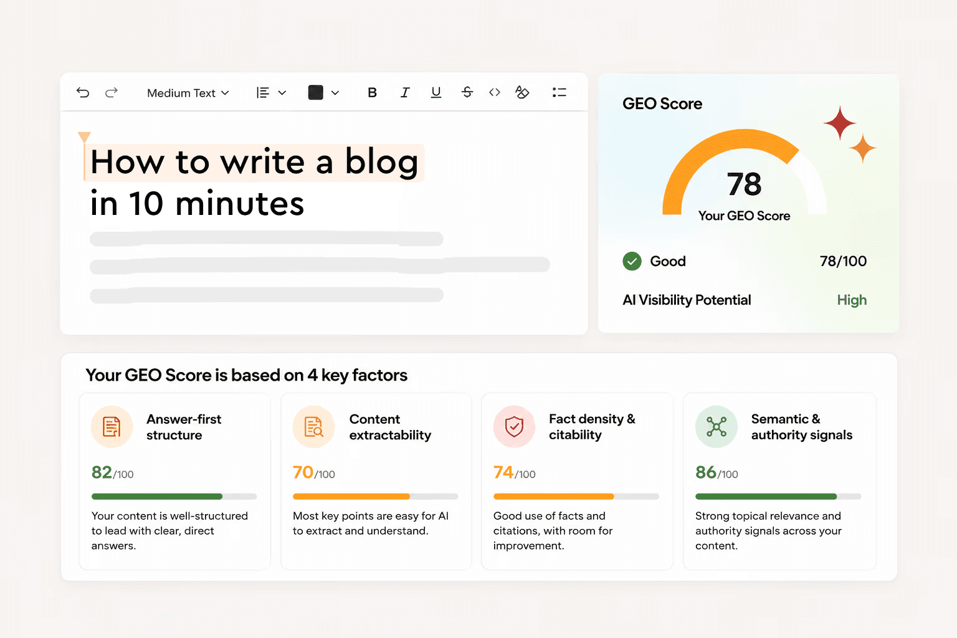Click the 70/100 score value
Viewport: 957px width, 638px height.
point(314,473)
